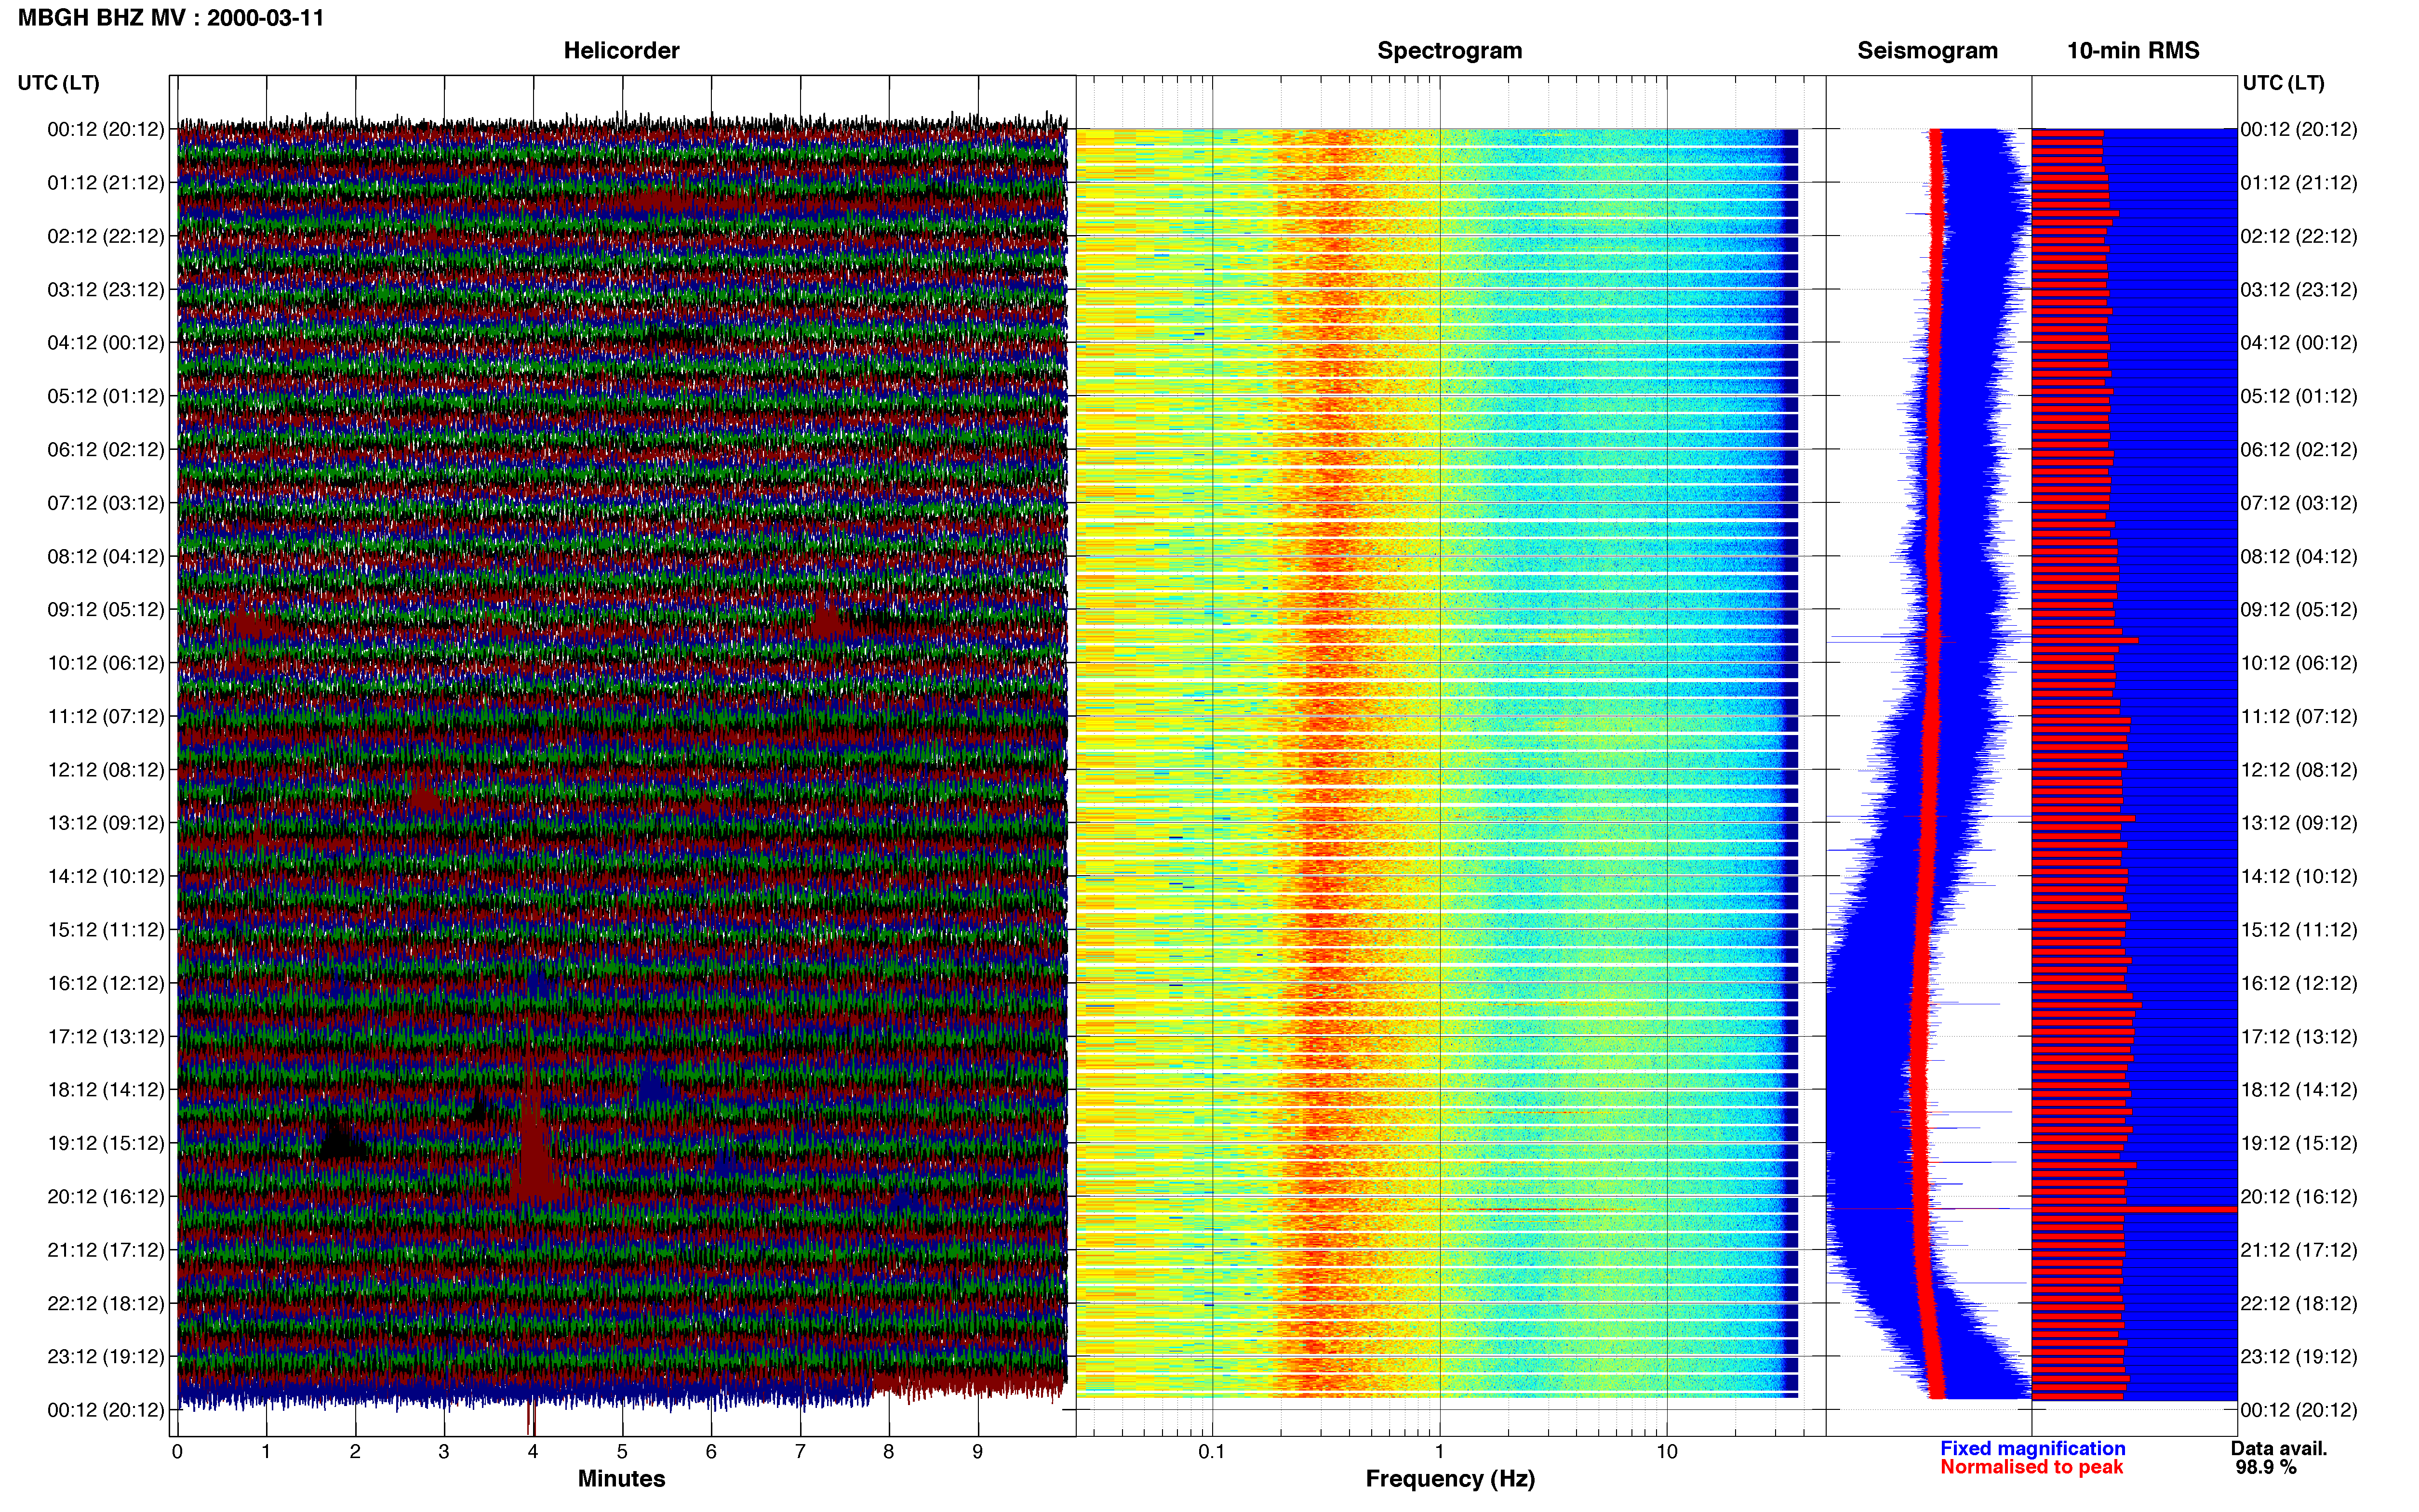Click left time label 13:12 (09:12)
The width and height of the screenshot is (2419, 1512).
[x=106, y=823]
